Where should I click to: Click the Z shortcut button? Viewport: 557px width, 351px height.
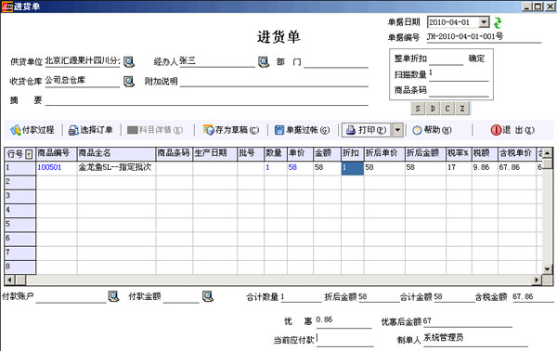(462, 109)
